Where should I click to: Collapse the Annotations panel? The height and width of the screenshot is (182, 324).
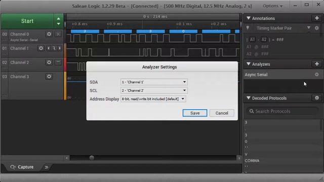249,18
